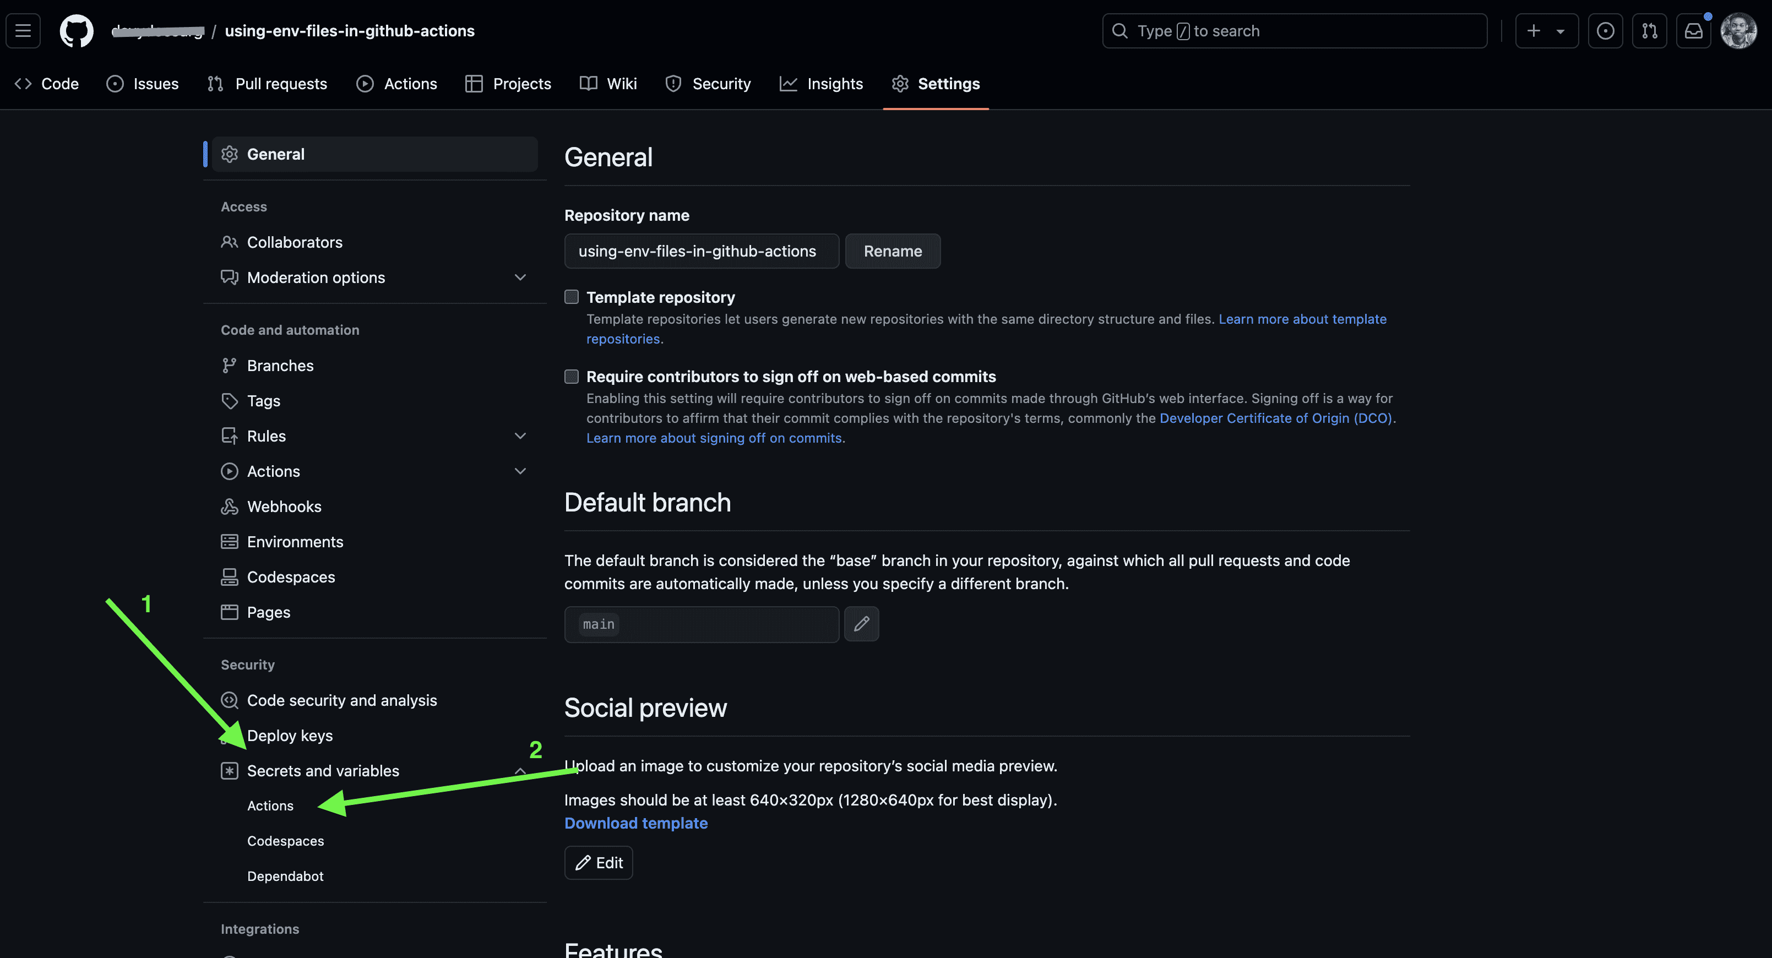
Task: Click the Edit social preview button
Action: pyautogui.click(x=599, y=862)
